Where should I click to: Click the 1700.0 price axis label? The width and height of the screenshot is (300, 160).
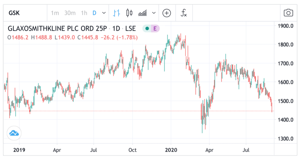285,64
